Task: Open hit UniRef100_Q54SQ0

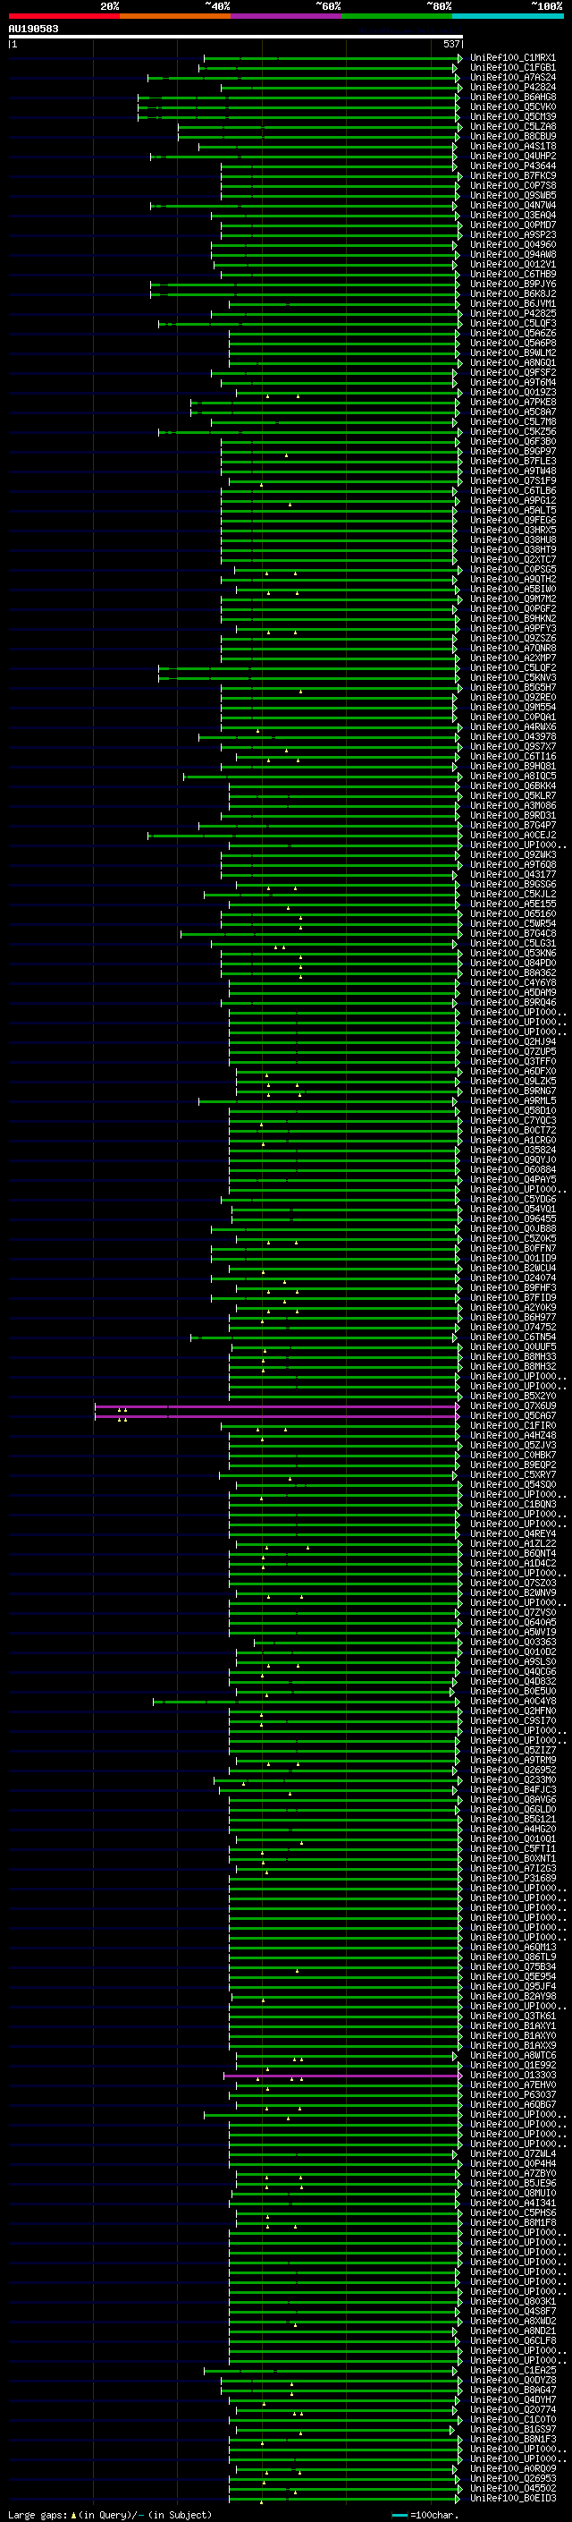Action: pos(512,1484)
